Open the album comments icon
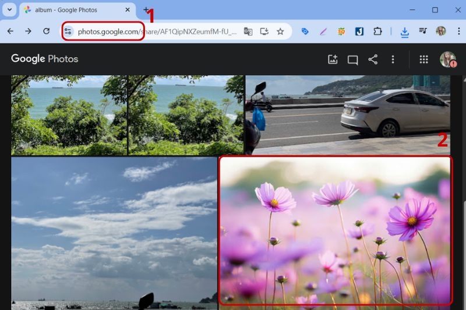The height and width of the screenshot is (310, 466). pos(352,60)
